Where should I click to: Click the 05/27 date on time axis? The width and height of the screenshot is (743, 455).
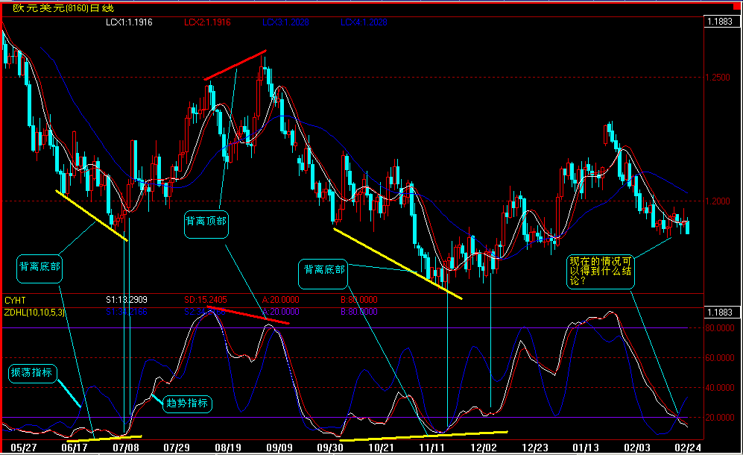tap(23, 448)
